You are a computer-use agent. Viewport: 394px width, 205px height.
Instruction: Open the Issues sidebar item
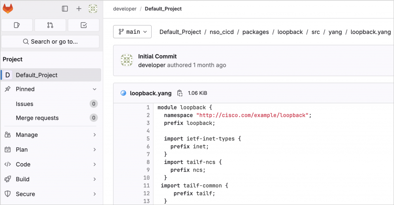(x=25, y=104)
